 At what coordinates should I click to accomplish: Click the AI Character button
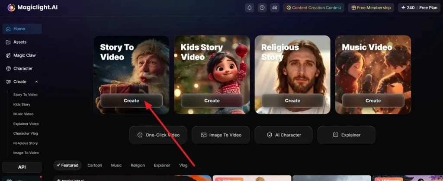point(284,135)
